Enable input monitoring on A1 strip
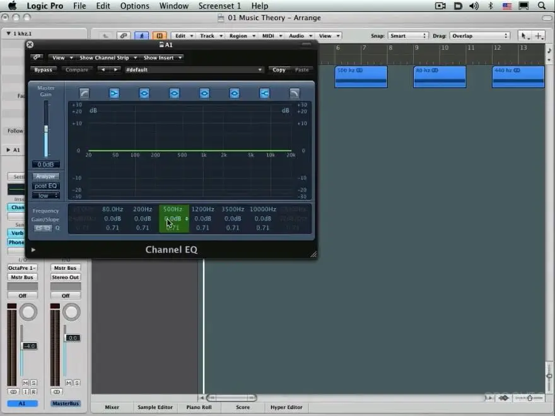 click(x=25, y=392)
